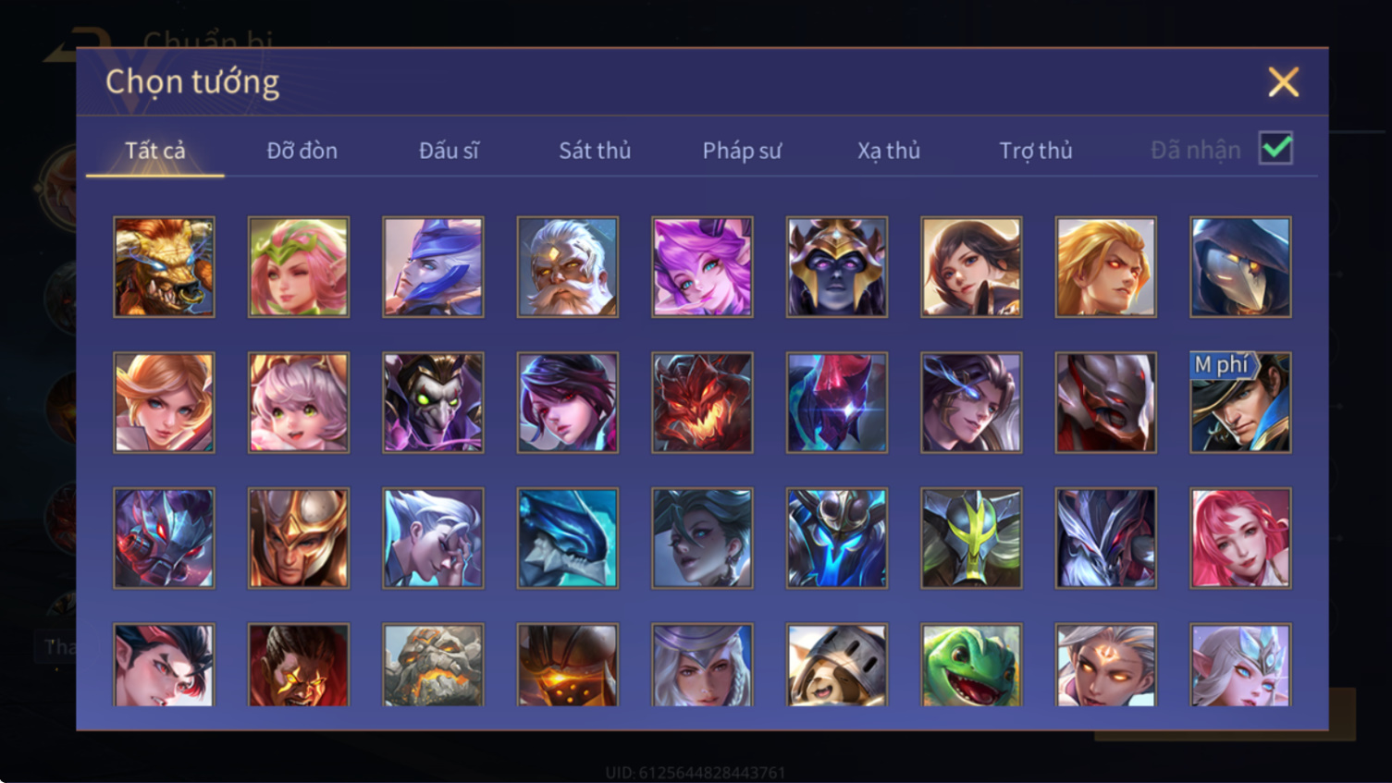Switch to the Đỡ đòn tab
Screen dimensions: 1392x783
click(x=302, y=150)
